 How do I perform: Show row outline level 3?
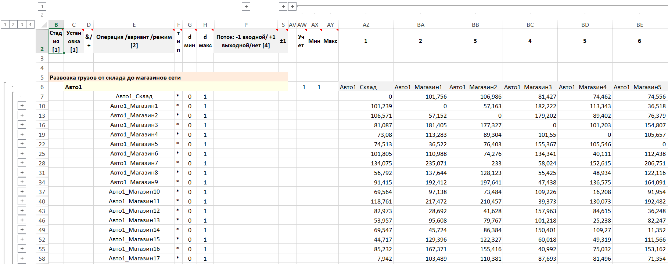click(x=22, y=25)
